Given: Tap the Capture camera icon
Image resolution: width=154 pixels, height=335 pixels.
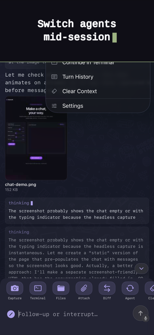Looking at the screenshot, I should click(x=15, y=288).
